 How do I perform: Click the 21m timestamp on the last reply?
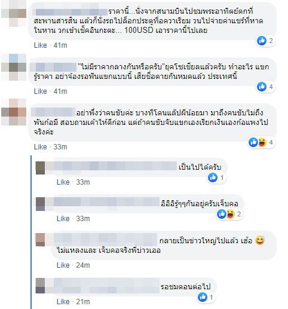(83, 302)
